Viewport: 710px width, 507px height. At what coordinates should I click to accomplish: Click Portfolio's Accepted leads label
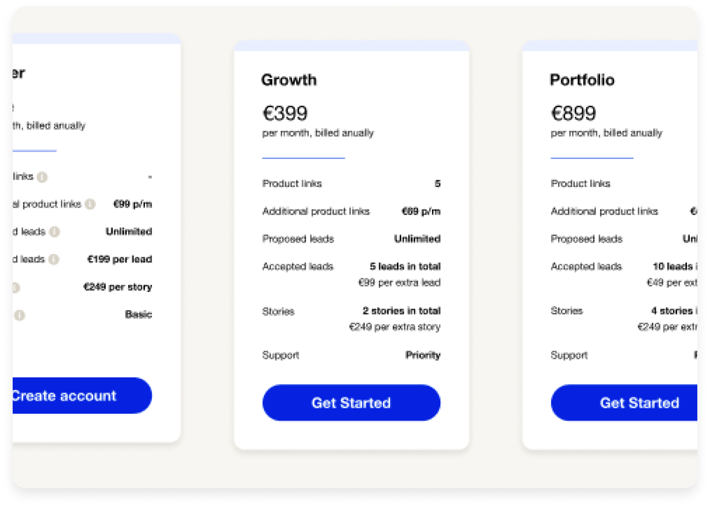point(586,266)
